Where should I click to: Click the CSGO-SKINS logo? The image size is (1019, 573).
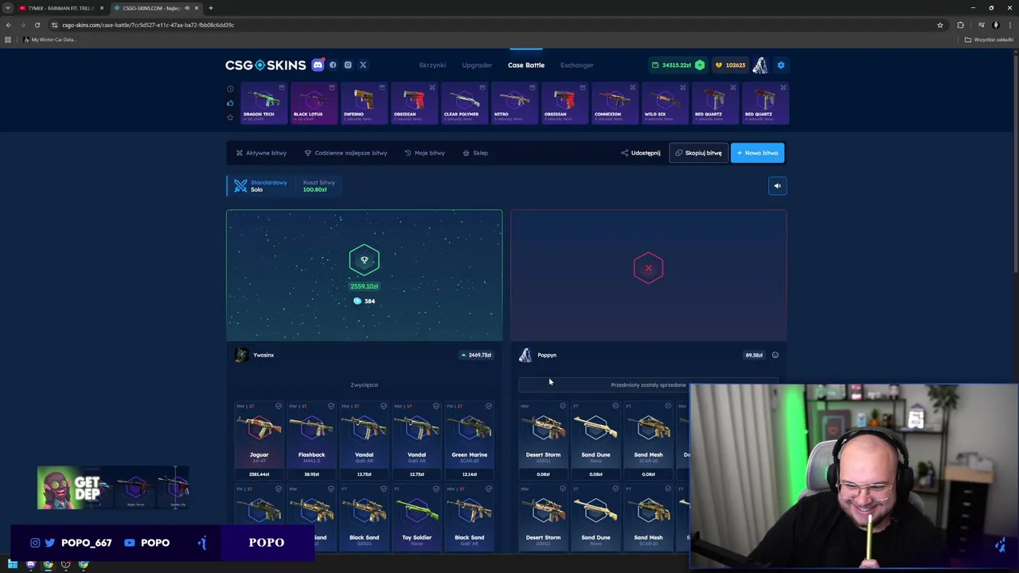(265, 65)
